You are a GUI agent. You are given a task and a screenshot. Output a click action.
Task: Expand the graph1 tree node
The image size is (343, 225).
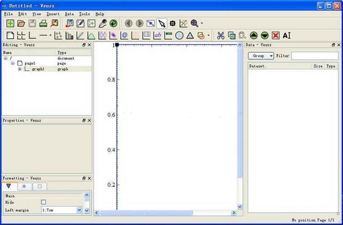point(20,69)
